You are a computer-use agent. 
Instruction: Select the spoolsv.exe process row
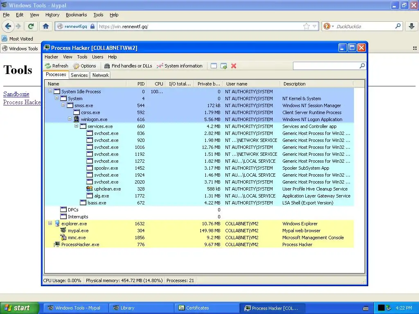click(x=199, y=168)
